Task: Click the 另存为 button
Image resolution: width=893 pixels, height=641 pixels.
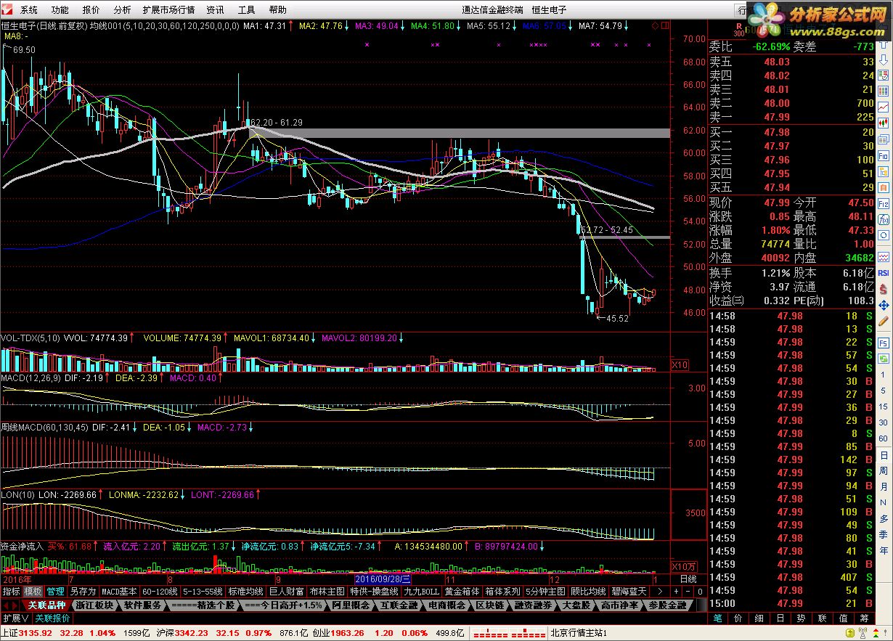Action: [83, 591]
